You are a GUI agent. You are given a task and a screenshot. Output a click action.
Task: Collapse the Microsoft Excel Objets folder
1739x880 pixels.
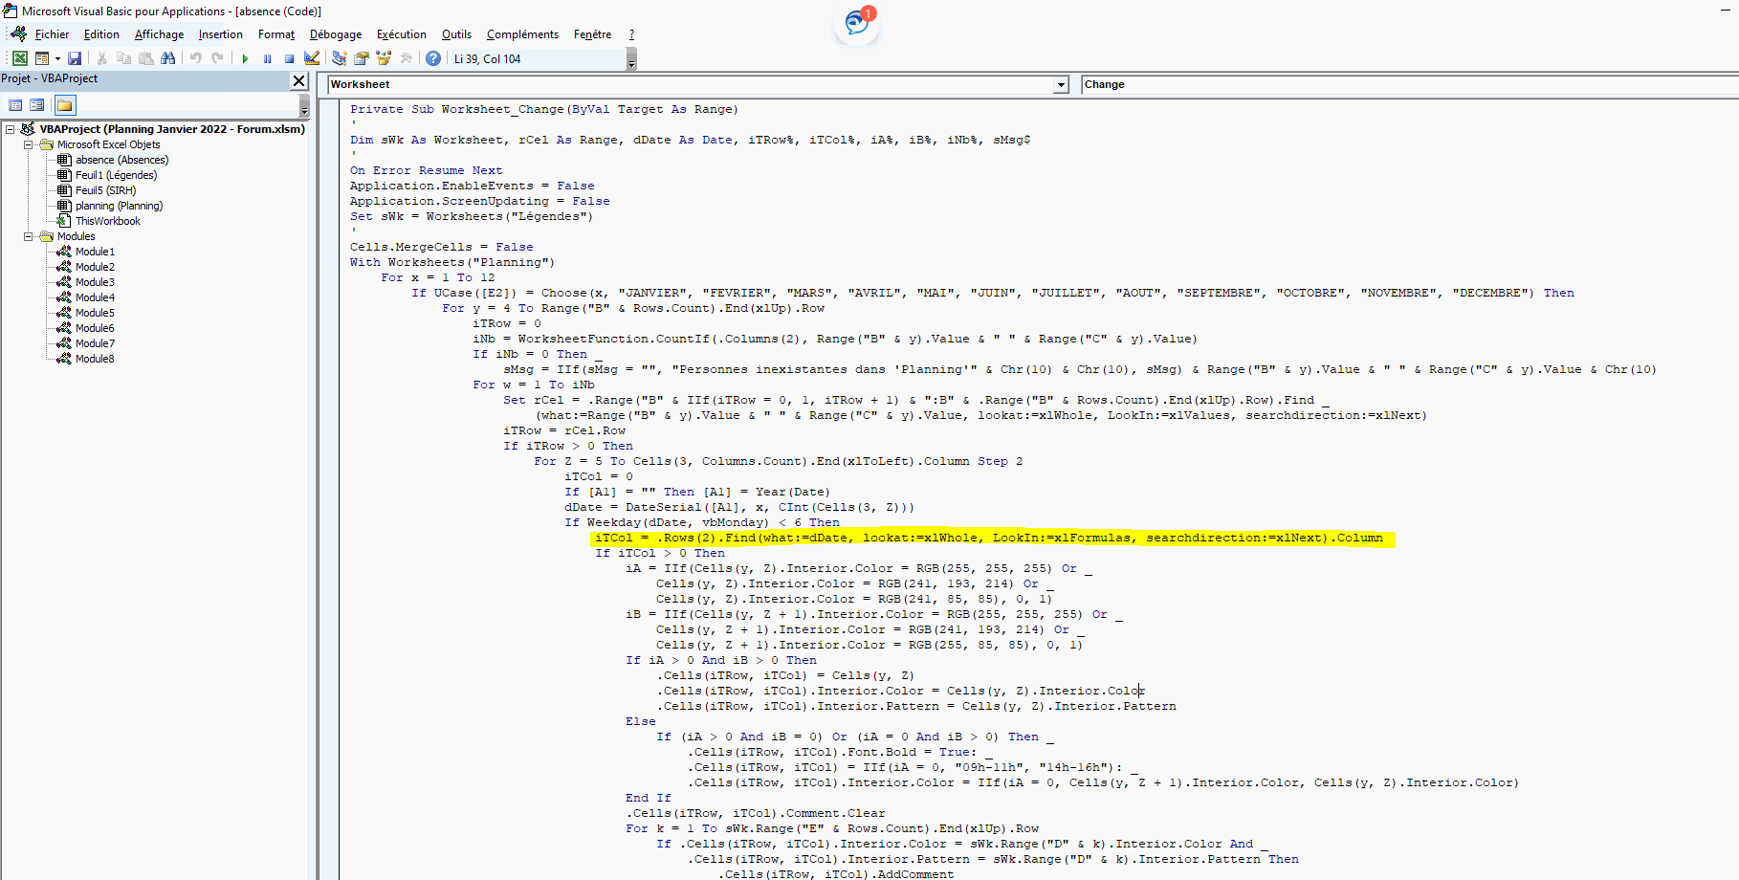29,144
